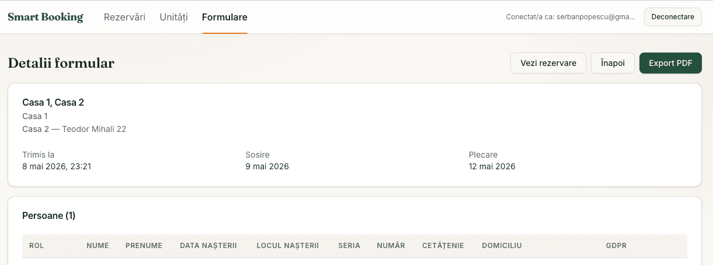Screen dimensions: 713x265
Task: Go back with the Înapoi button
Action: [613, 63]
